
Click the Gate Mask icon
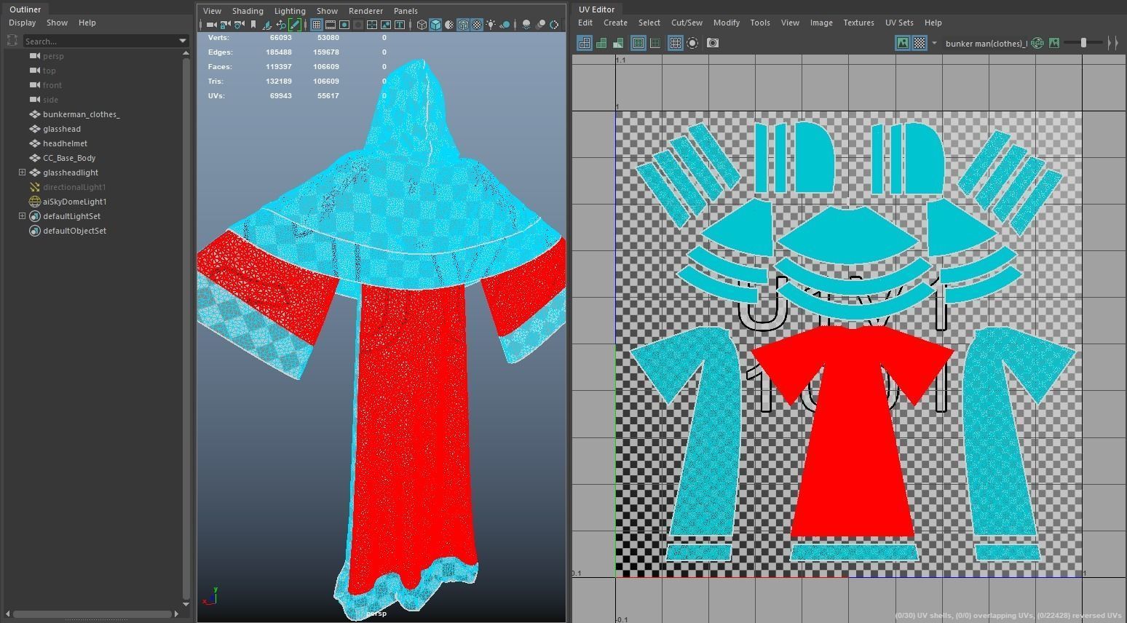coord(358,25)
